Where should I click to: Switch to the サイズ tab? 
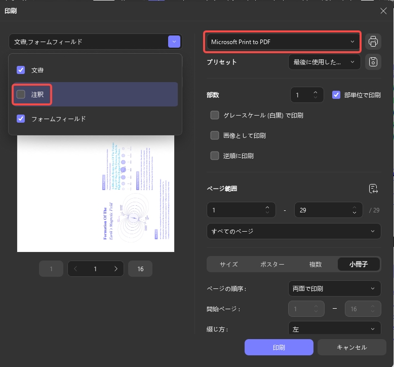[228, 265]
